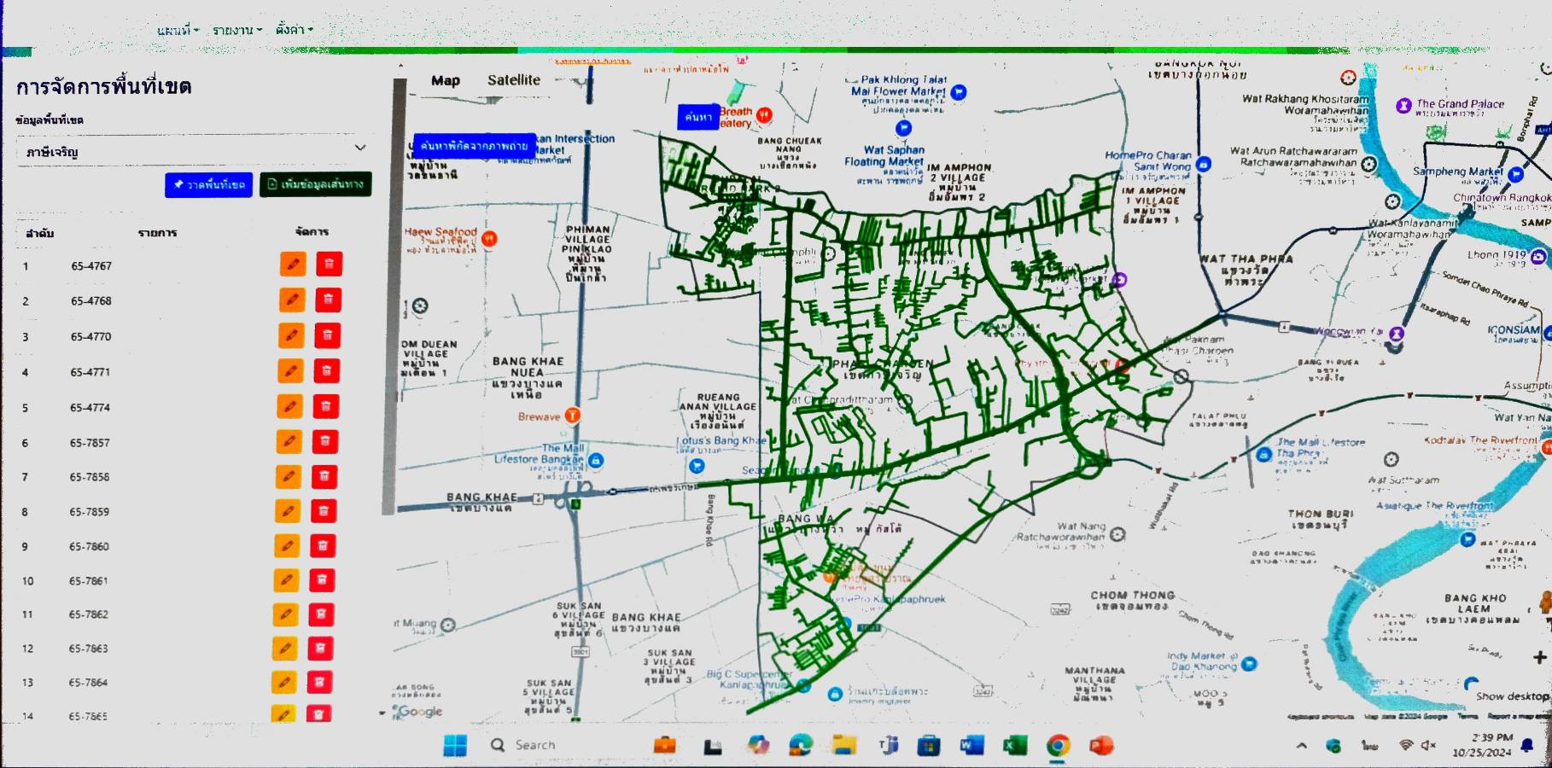The width and height of the screenshot is (1552, 768).
Task: Open Google Chrome from the taskbar
Action: (x=1058, y=745)
